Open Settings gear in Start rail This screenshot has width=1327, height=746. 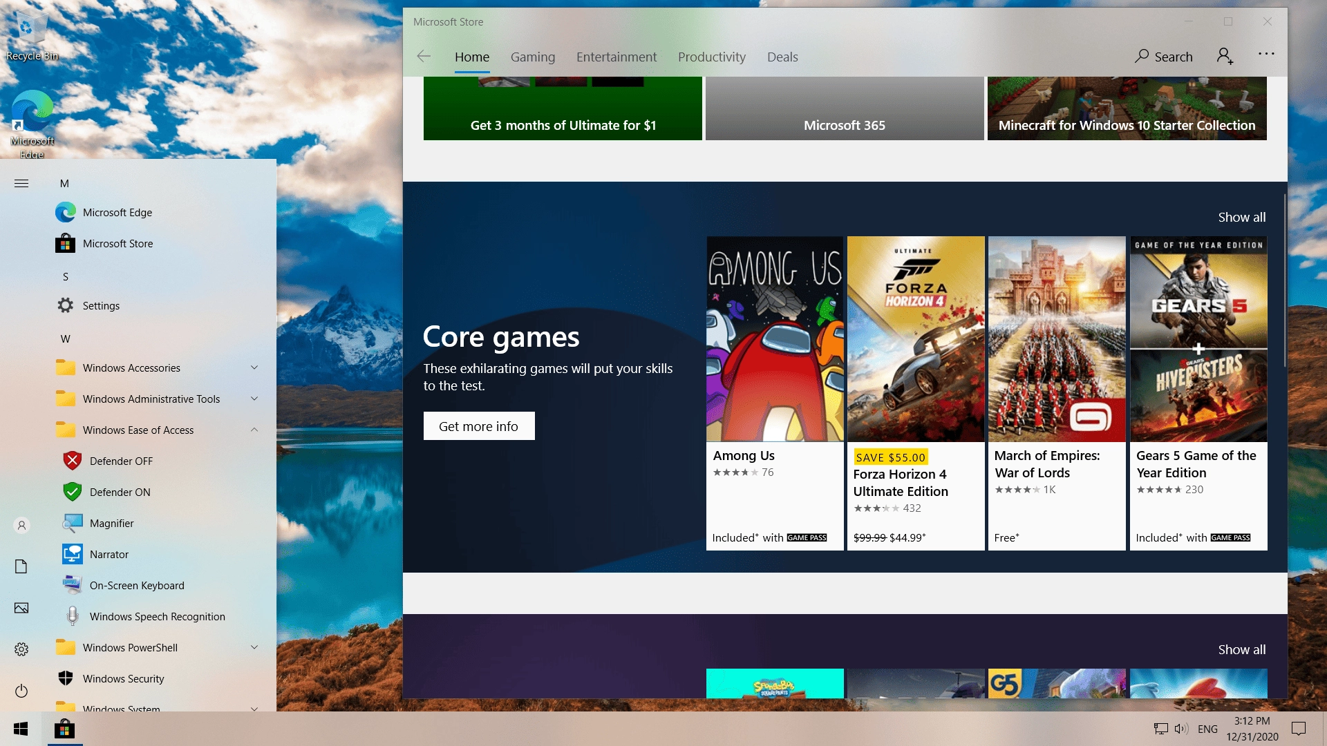coord(21,649)
